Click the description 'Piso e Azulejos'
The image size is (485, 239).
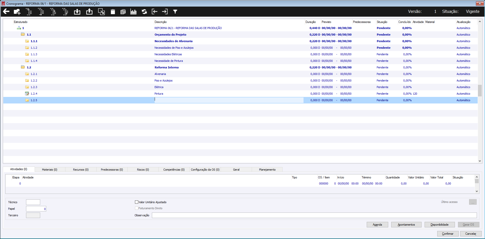[164, 81]
